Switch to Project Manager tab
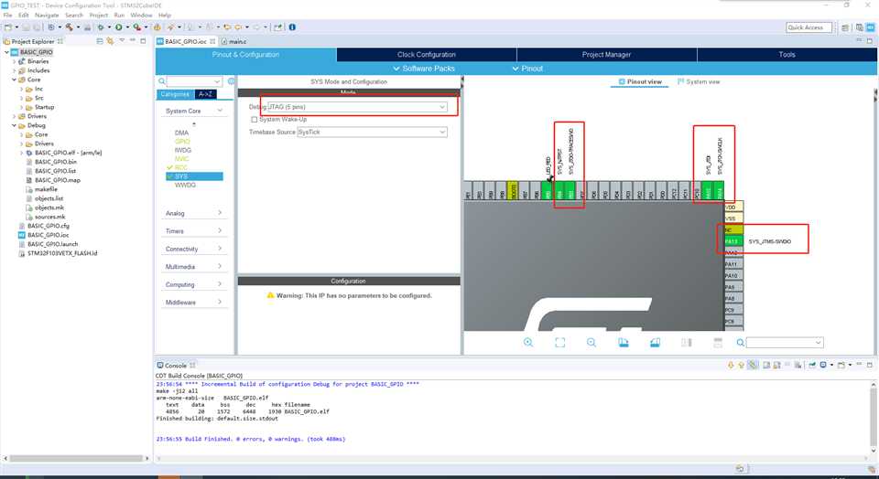The width and height of the screenshot is (879, 479). click(x=606, y=54)
